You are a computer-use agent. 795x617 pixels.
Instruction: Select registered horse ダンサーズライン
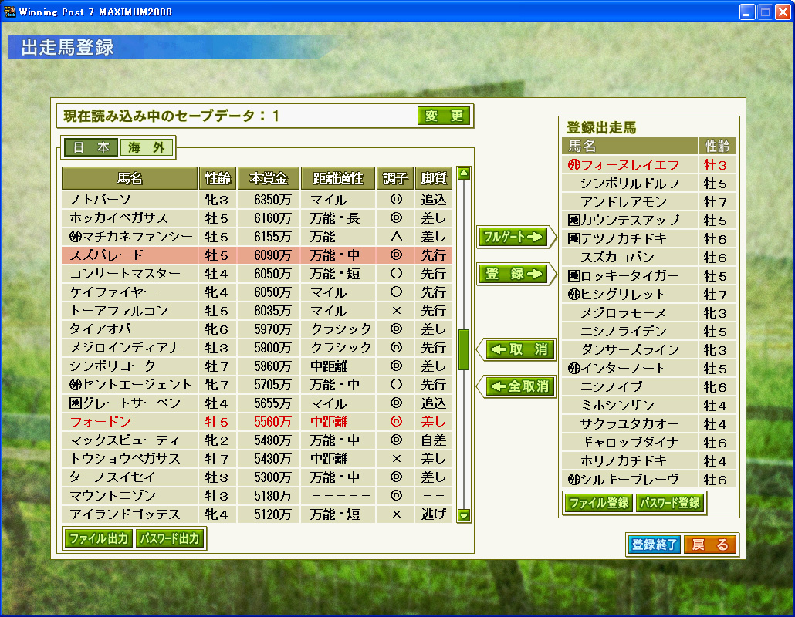(649, 350)
